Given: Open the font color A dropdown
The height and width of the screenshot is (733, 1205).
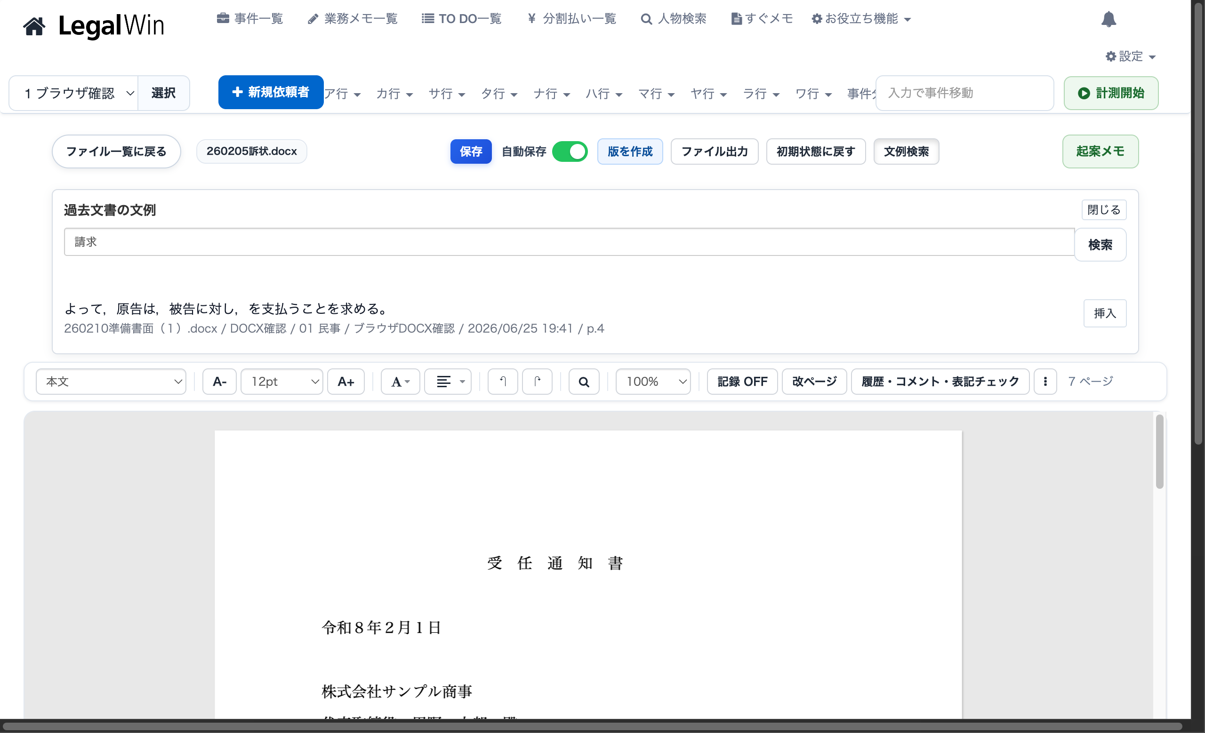Looking at the screenshot, I should [400, 381].
